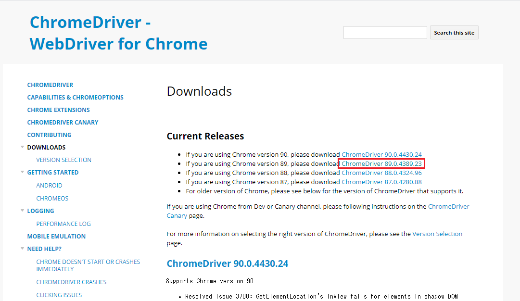This screenshot has height=301, width=520.
Task: Select DOWNLOADS in the sidebar
Action: pyautogui.click(x=47, y=147)
